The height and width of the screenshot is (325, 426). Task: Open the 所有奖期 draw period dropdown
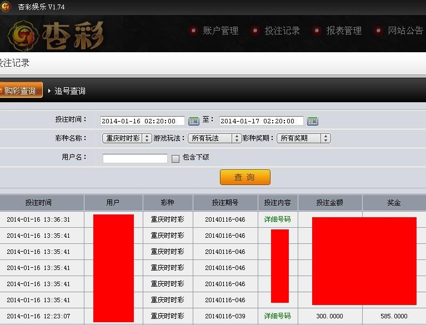click(303, 138)
